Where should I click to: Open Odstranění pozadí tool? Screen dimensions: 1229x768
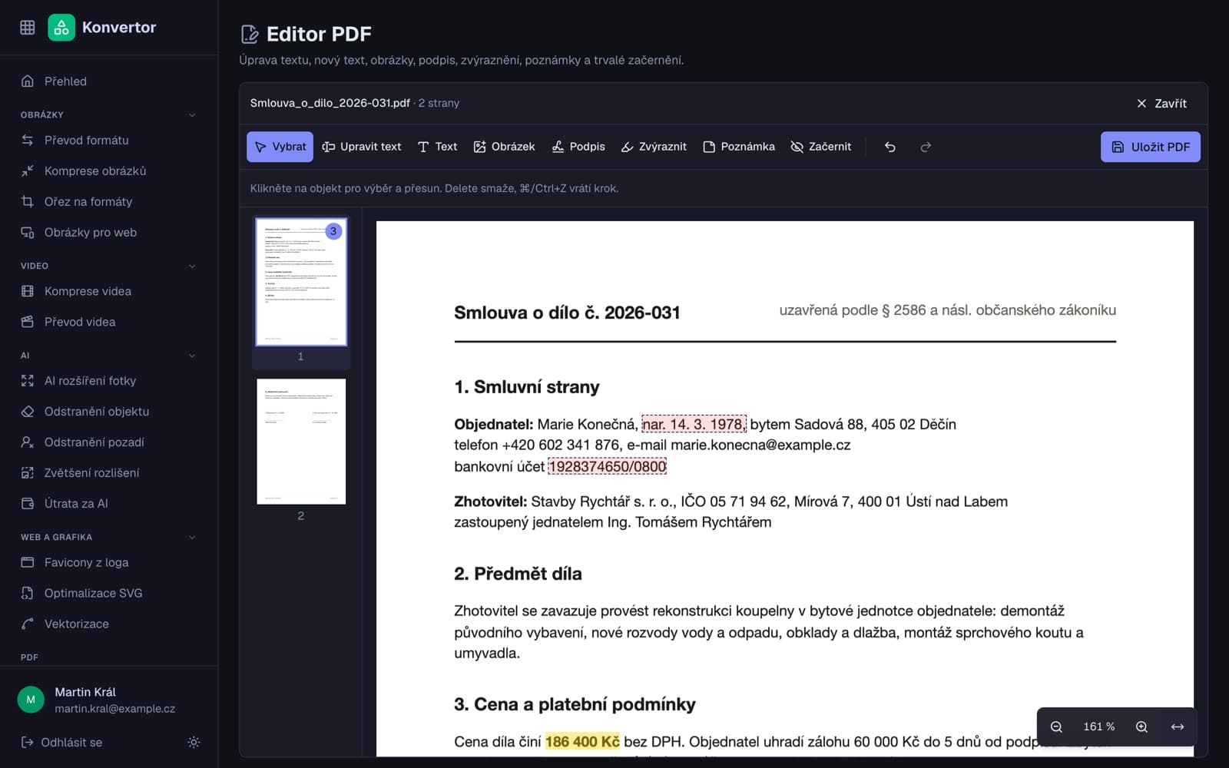pos(109,442)
